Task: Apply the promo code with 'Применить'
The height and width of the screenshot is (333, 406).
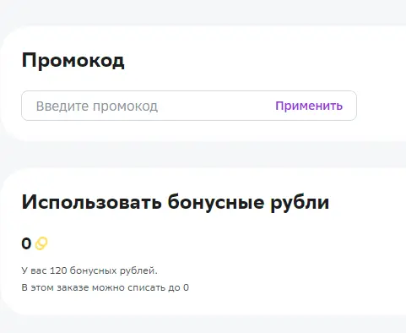Action: tap(309, 106)
